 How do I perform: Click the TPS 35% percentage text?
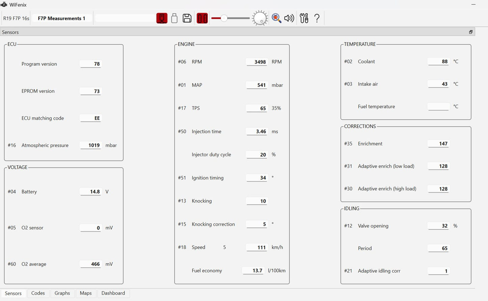pos(276,108)
